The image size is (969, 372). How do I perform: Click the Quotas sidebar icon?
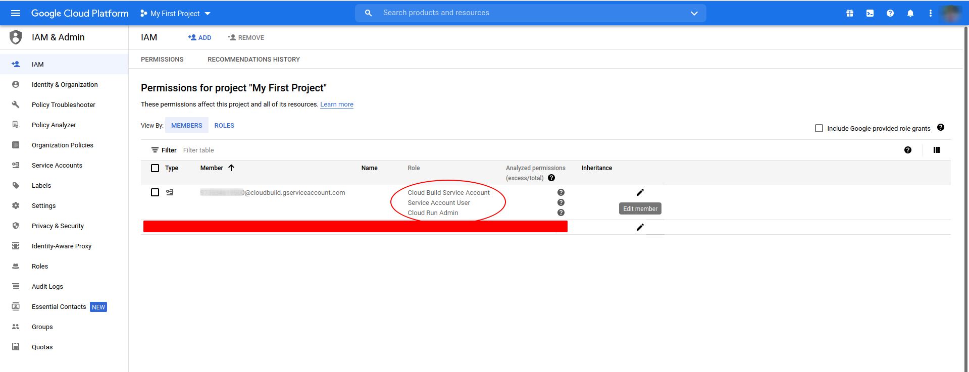pos(16,347)
